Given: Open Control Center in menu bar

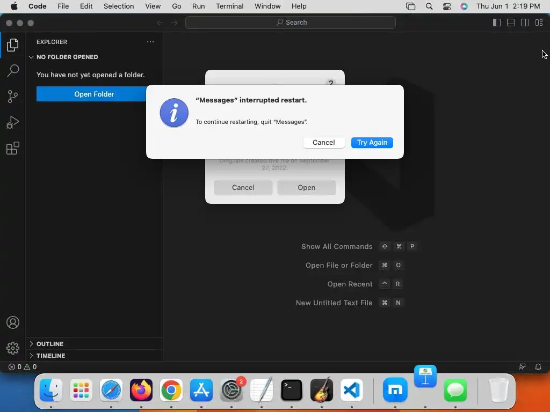Looking at the screenshot, I should pos(446,6).
